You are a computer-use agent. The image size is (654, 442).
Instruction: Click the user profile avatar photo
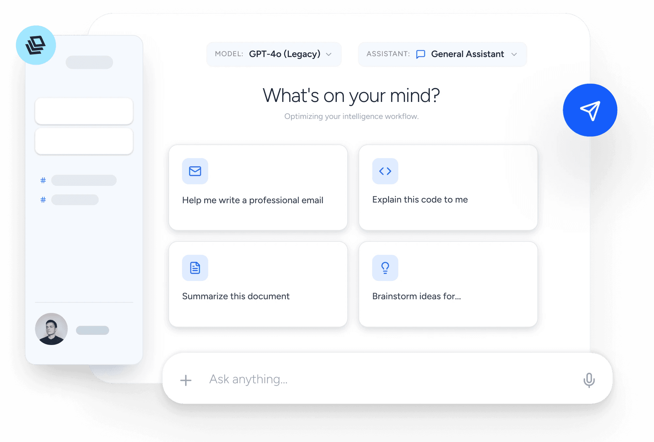51,329
